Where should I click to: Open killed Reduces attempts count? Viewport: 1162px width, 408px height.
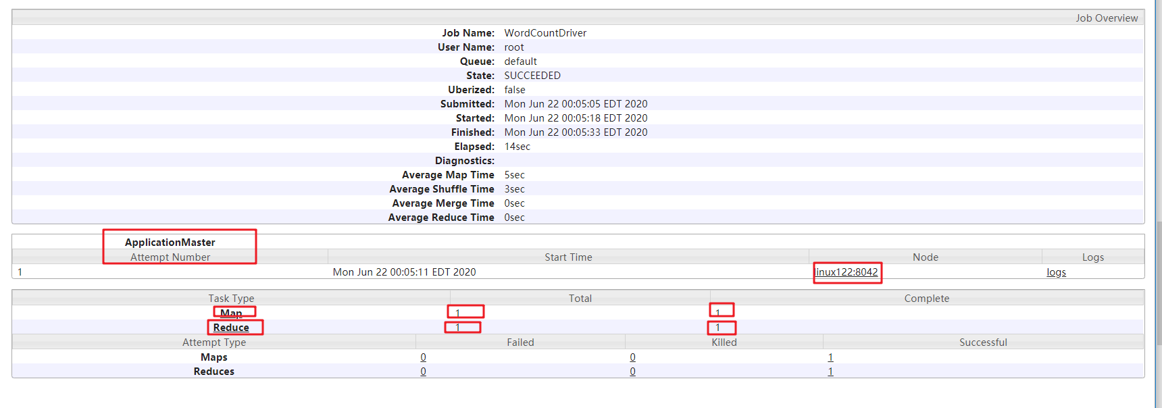click(x=632, y=371)
